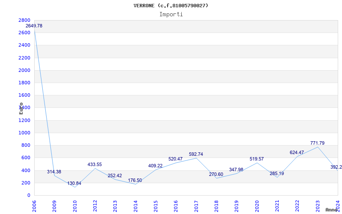Click the 592.74 value label
This screenshot has width=342, height=214.
(x=196, y=154)
